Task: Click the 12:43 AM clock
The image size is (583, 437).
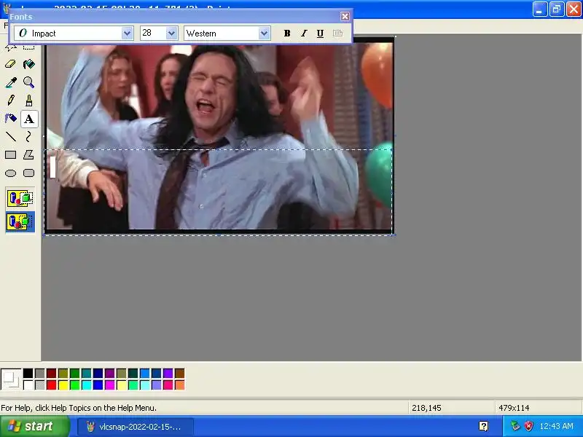Action: tap(557, 426)
